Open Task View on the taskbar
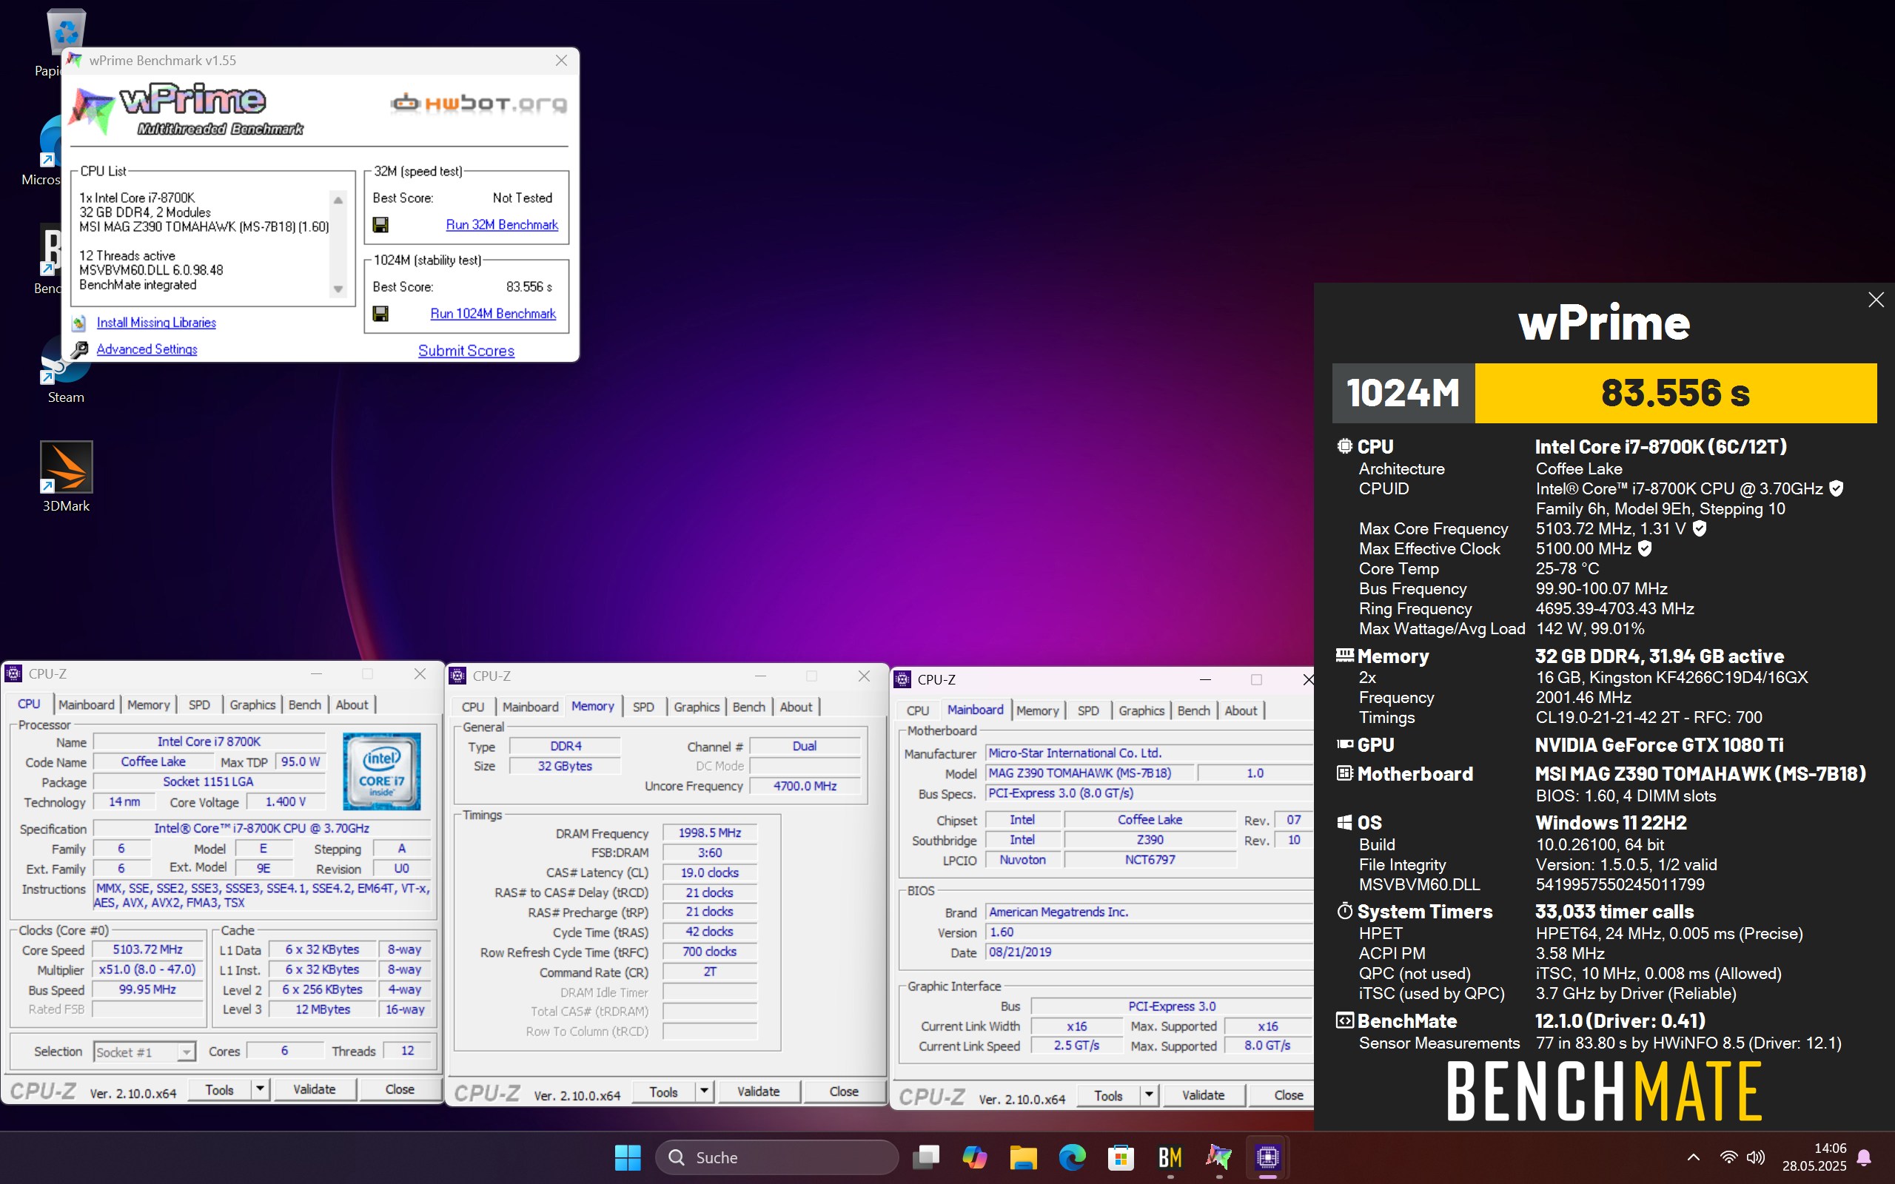The image size is (1895, 1184). click(926, 1157)
